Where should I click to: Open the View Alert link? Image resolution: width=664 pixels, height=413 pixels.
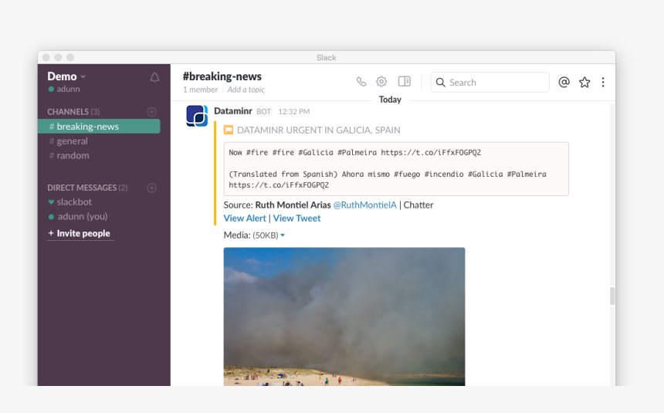click(245, 218)
